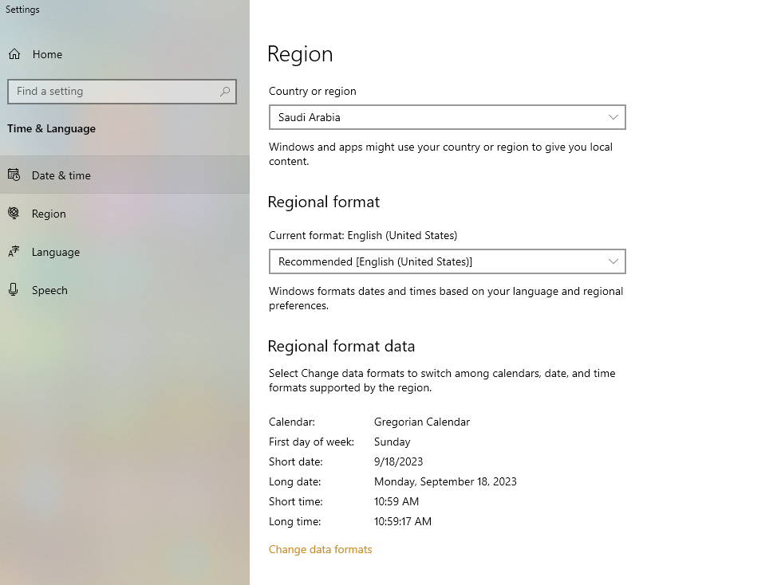Screen dimensions: 781x585
Task: Click the First day of week: label
Action: coord(311,442)
